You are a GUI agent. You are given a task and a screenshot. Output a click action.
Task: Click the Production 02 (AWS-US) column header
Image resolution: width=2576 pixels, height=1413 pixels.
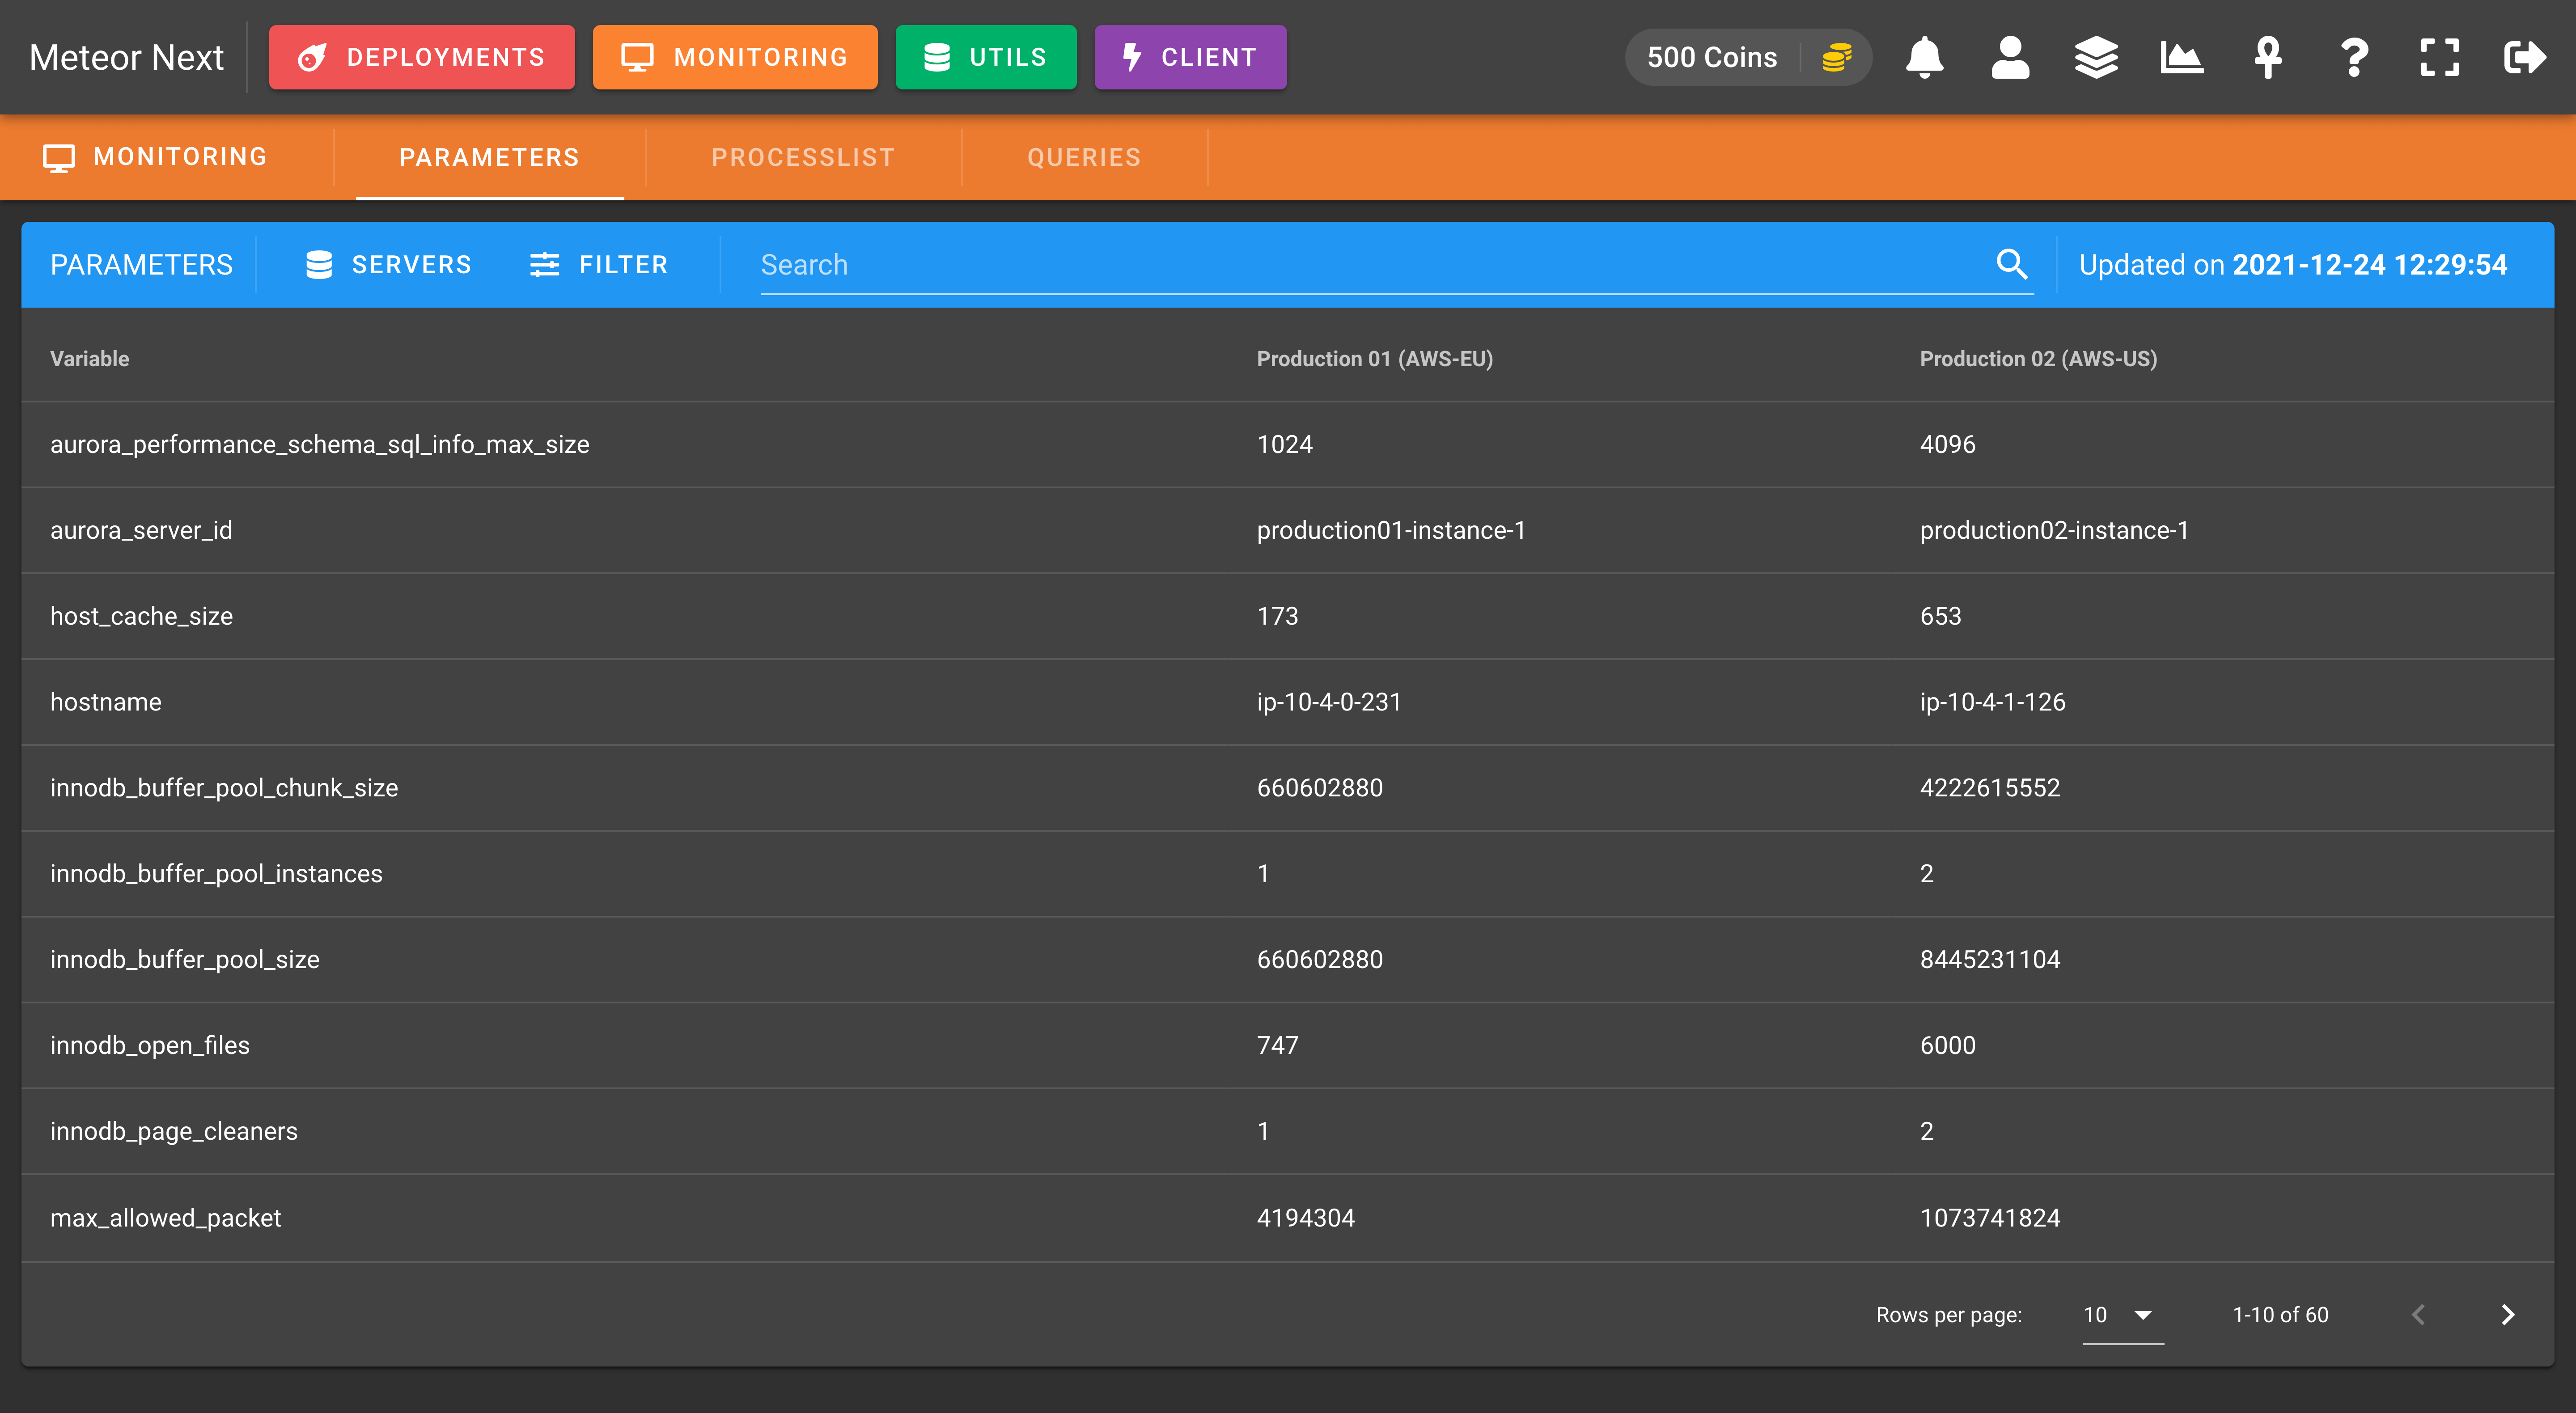(2039, 359)
